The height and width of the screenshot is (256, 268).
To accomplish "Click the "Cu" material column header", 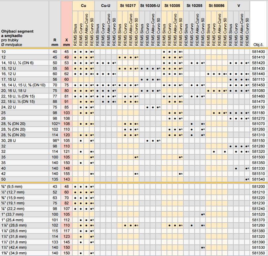I will pyautogui.click(x=83, y=6).
